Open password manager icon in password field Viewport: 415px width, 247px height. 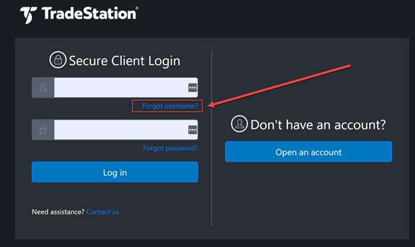pos(192,129)
